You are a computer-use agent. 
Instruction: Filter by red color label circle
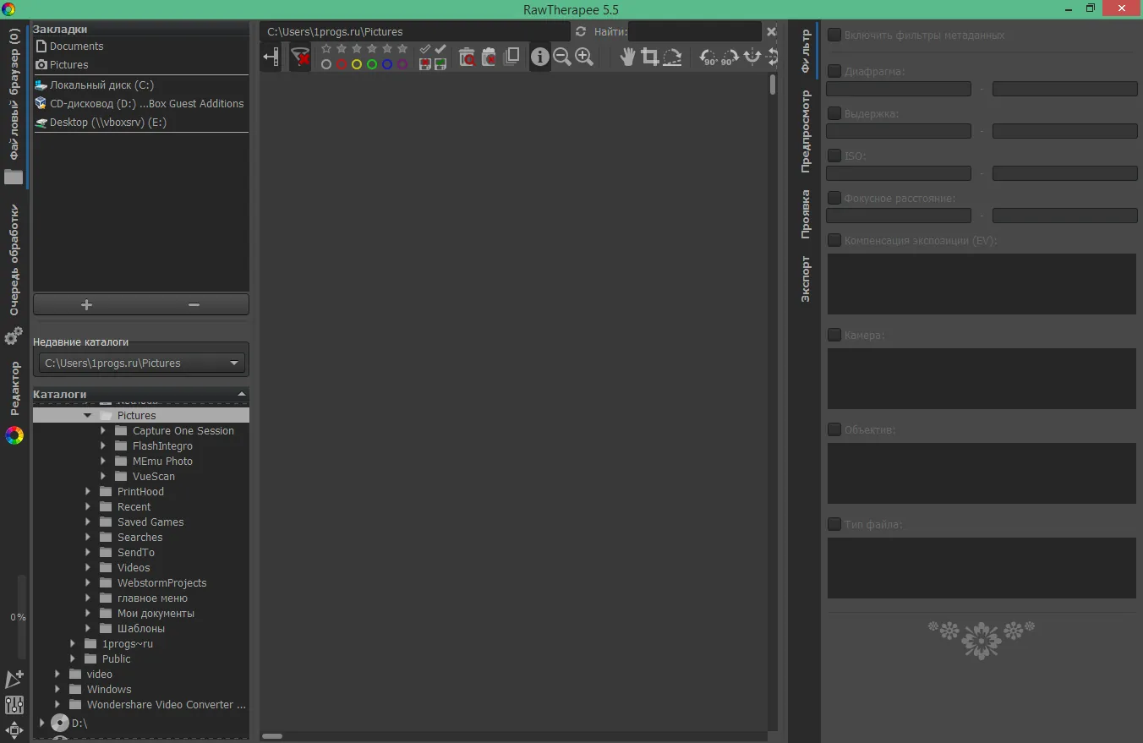point(341,64)
